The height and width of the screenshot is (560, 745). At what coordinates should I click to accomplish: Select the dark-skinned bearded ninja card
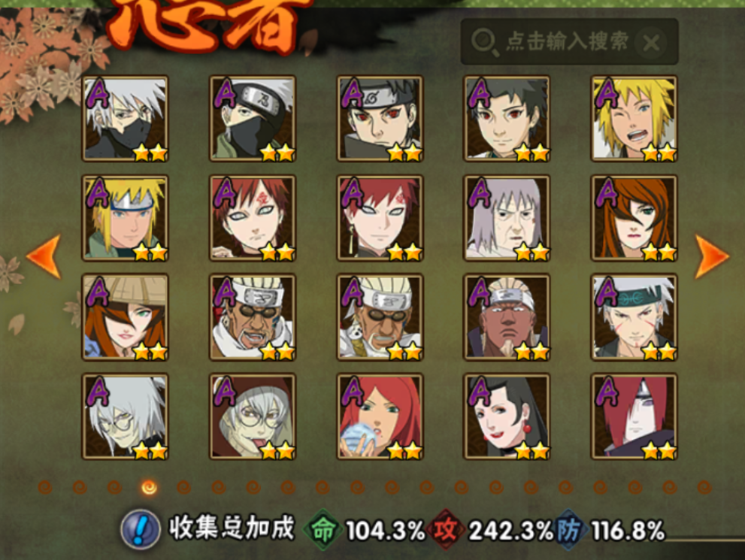[x=507, y=317]
